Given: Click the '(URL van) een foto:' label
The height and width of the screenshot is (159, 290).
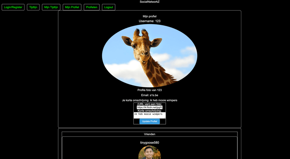Looking at the screenshot, I should coord(150,104).
